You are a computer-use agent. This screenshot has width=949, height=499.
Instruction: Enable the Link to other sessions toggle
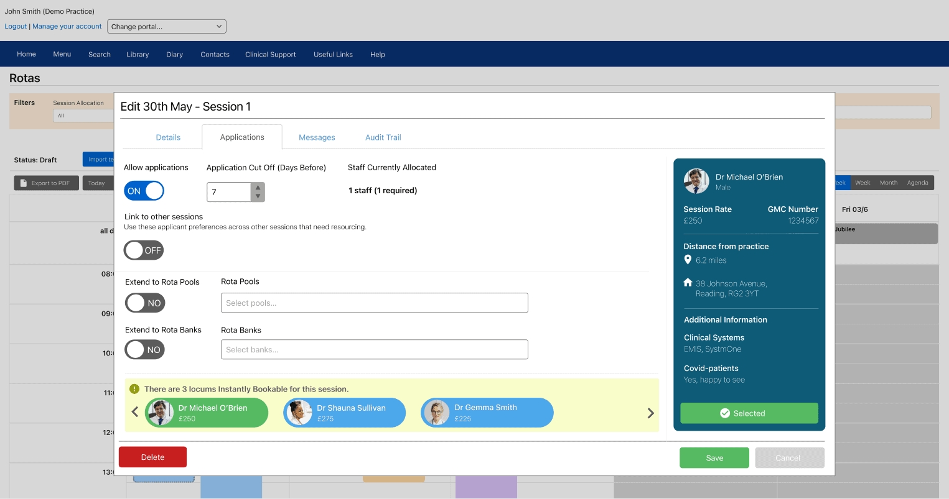(144, 250)
